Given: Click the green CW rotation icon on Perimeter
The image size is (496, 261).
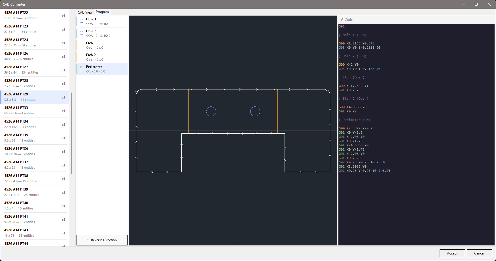Looking at the screenshot, I should pos(82,69).
